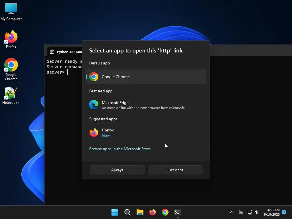This screenshot has width=292, height=219.
Task: Click the 'Server command' line in the terminal
Action: pyautogui.click(x=64, y=67)
